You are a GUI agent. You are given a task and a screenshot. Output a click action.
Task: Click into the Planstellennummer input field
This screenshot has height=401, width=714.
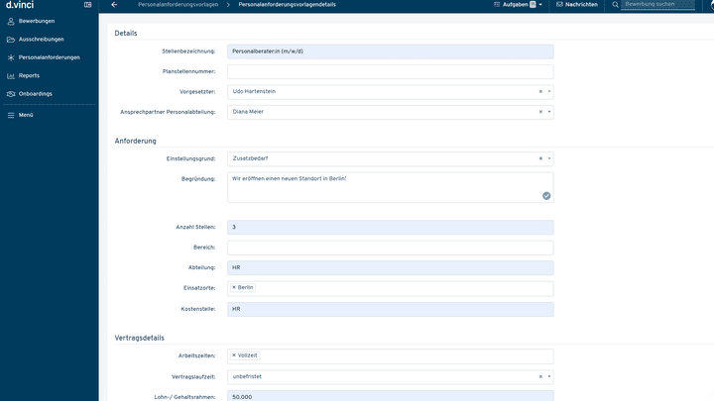pyautogui.click(x=390, y=71)
